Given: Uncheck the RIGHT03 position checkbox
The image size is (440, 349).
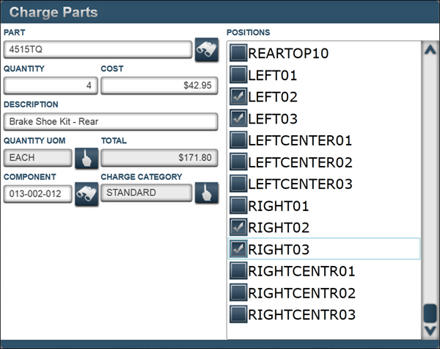Looking at the screenshot, I should (x=238, y=249).
